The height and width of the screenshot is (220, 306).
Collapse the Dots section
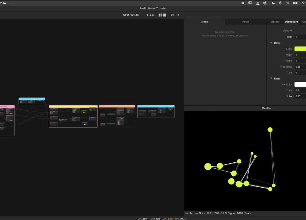(x=271, y=43)
